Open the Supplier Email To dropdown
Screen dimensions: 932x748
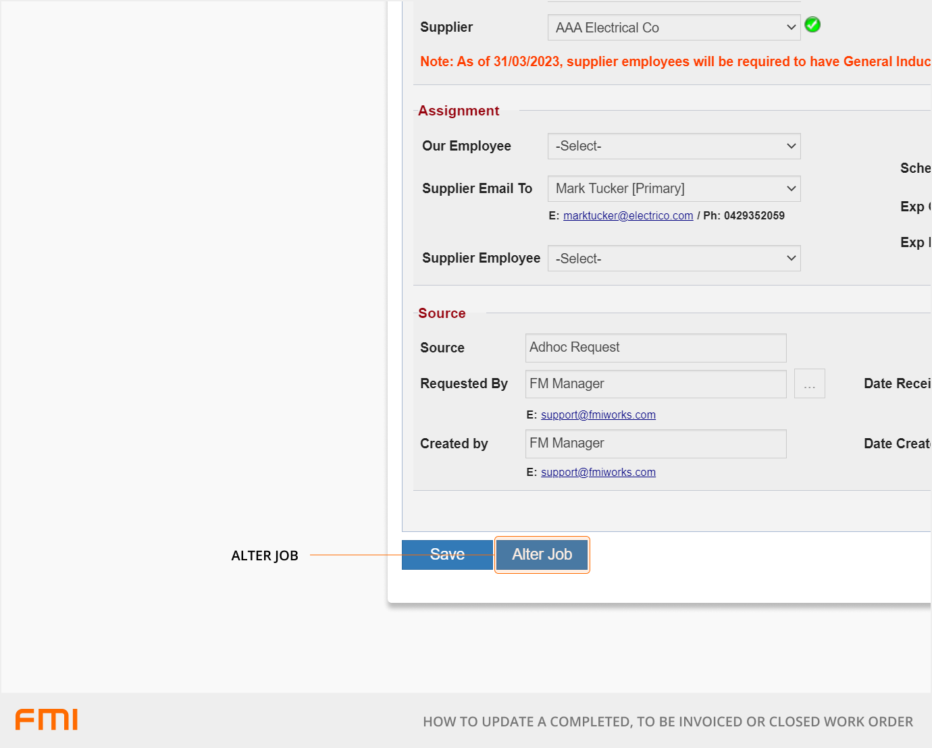[673, 189]
